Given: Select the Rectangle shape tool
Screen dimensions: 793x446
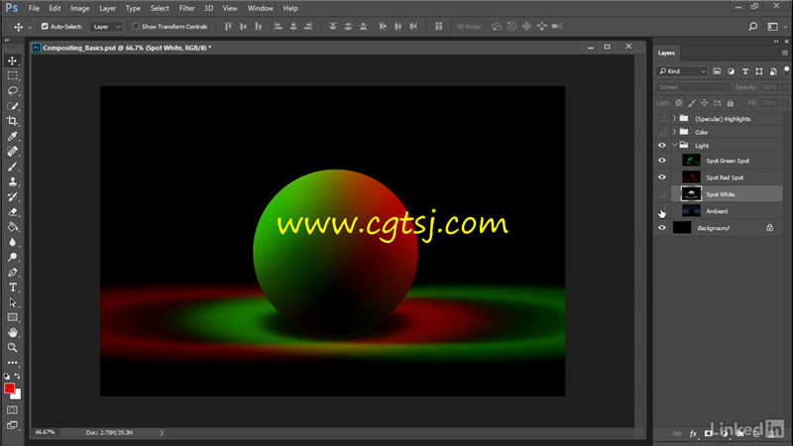Looking at the screenshot, I should (13, 317).
